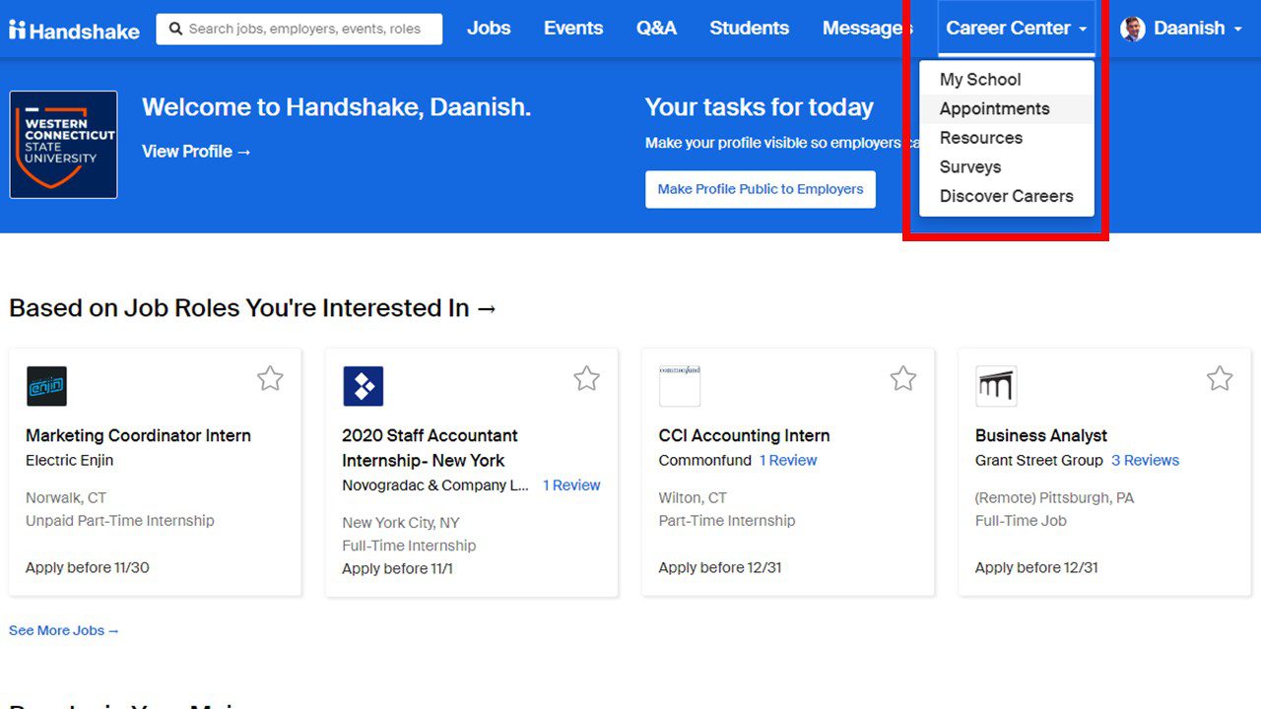
Task: Click the Handshake logo
Action: [x=74, y=30]
